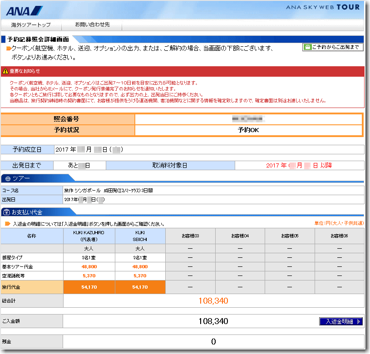
Task: Click the 予約成立日 label
Action: pyautogui.click(x=27, y=149)
